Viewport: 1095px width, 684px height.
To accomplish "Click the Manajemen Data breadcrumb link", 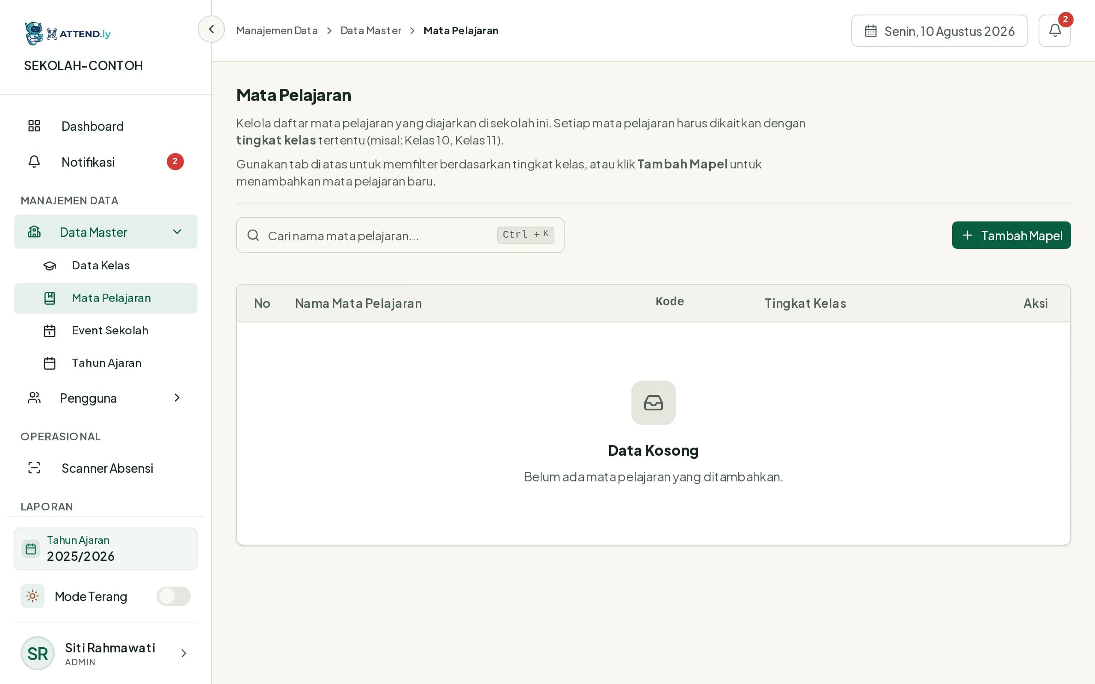I will tap(277, 31).
